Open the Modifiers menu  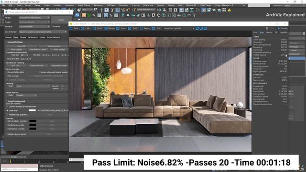pyautogui.click(x=57, y=5)
